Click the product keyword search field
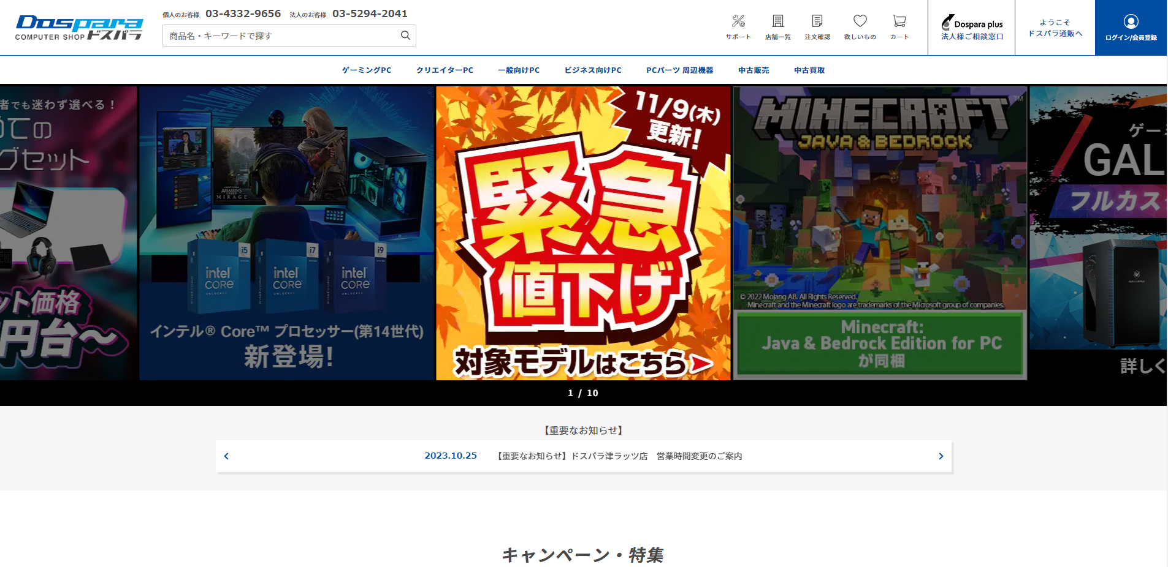 (282, 36)
